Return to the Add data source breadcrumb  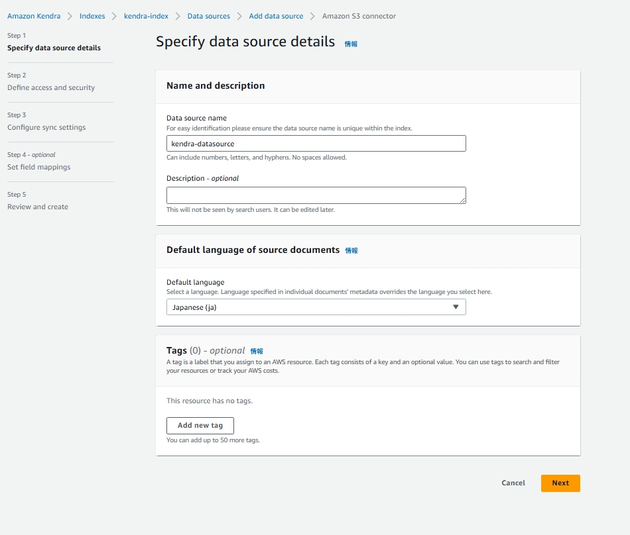pyautogui.click(x=276, y=16)
